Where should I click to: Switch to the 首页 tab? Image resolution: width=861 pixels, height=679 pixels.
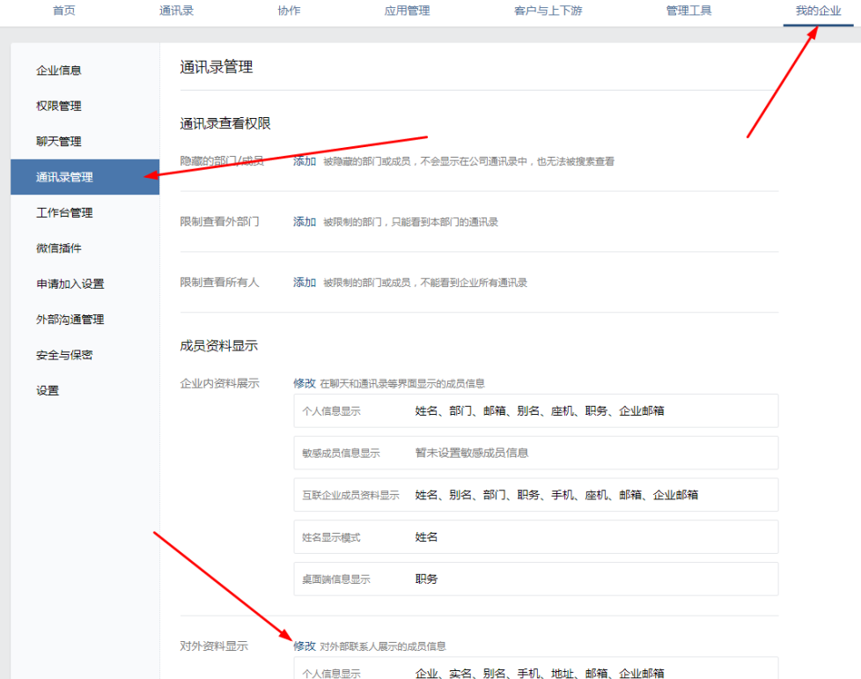point(63,11)
